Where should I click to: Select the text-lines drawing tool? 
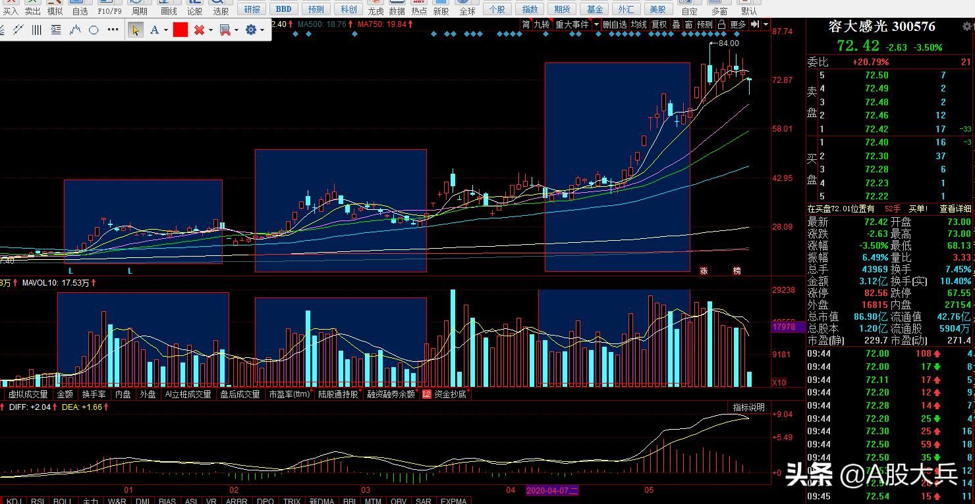[56, 30]
